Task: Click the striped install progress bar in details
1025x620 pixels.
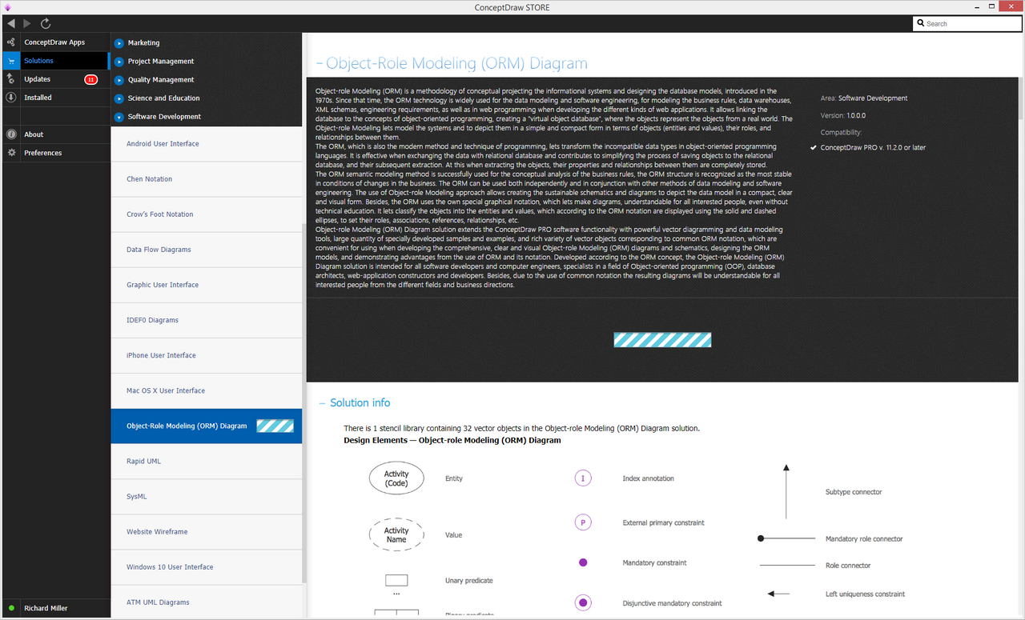Action: click(662, 340)
